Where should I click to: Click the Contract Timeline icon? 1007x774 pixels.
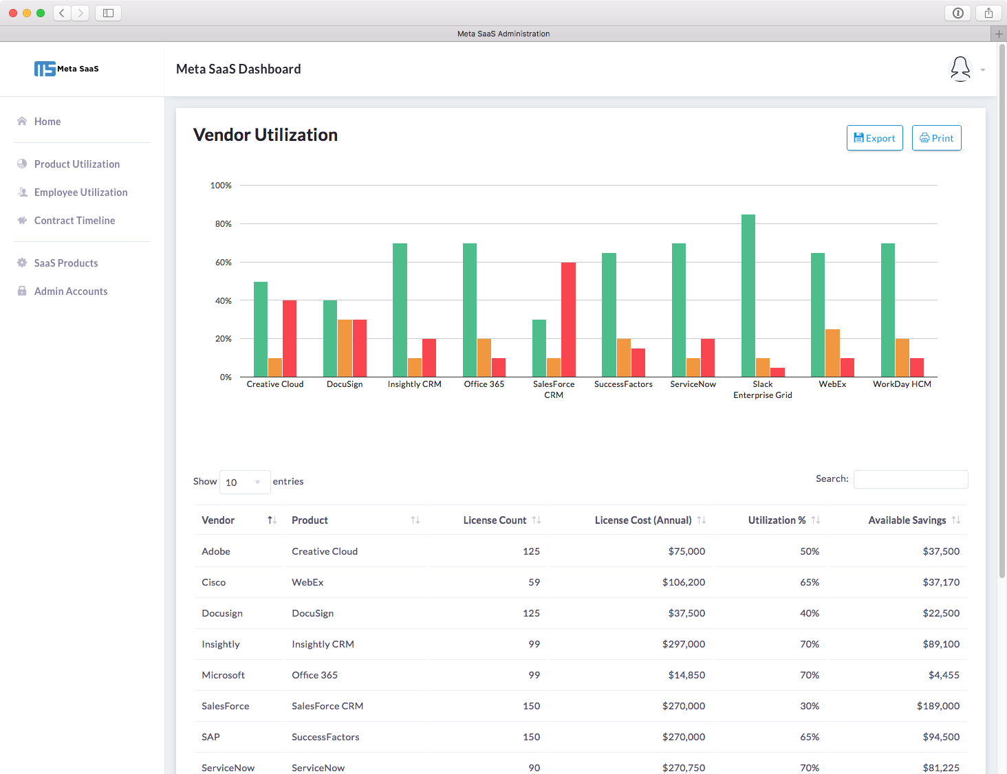(22, 220)
